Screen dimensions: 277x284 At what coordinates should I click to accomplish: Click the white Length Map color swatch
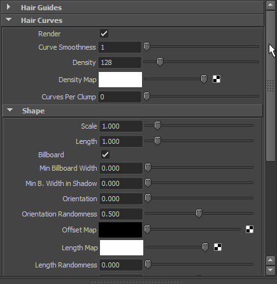122,248
